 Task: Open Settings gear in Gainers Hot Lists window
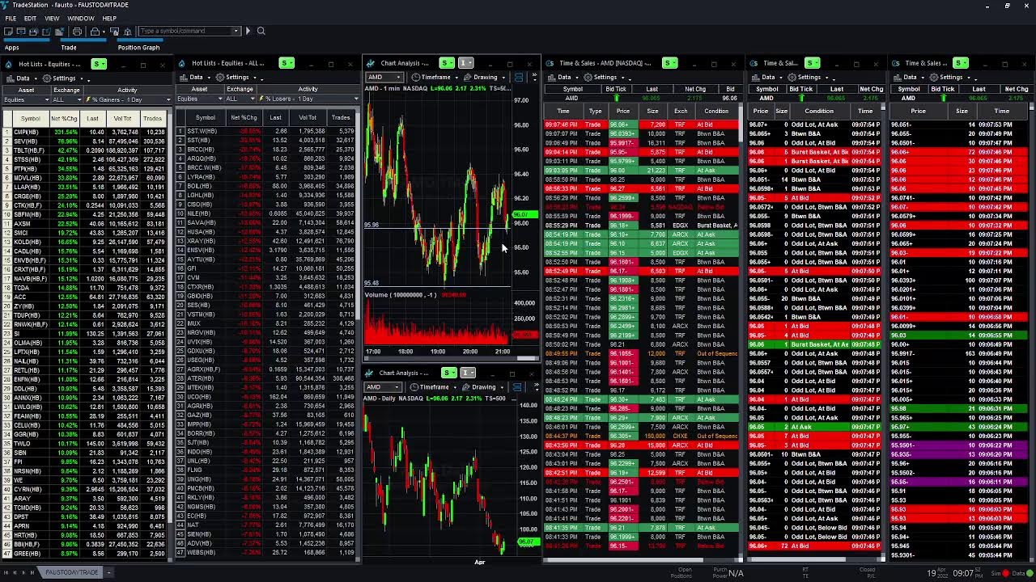point(63,78)
